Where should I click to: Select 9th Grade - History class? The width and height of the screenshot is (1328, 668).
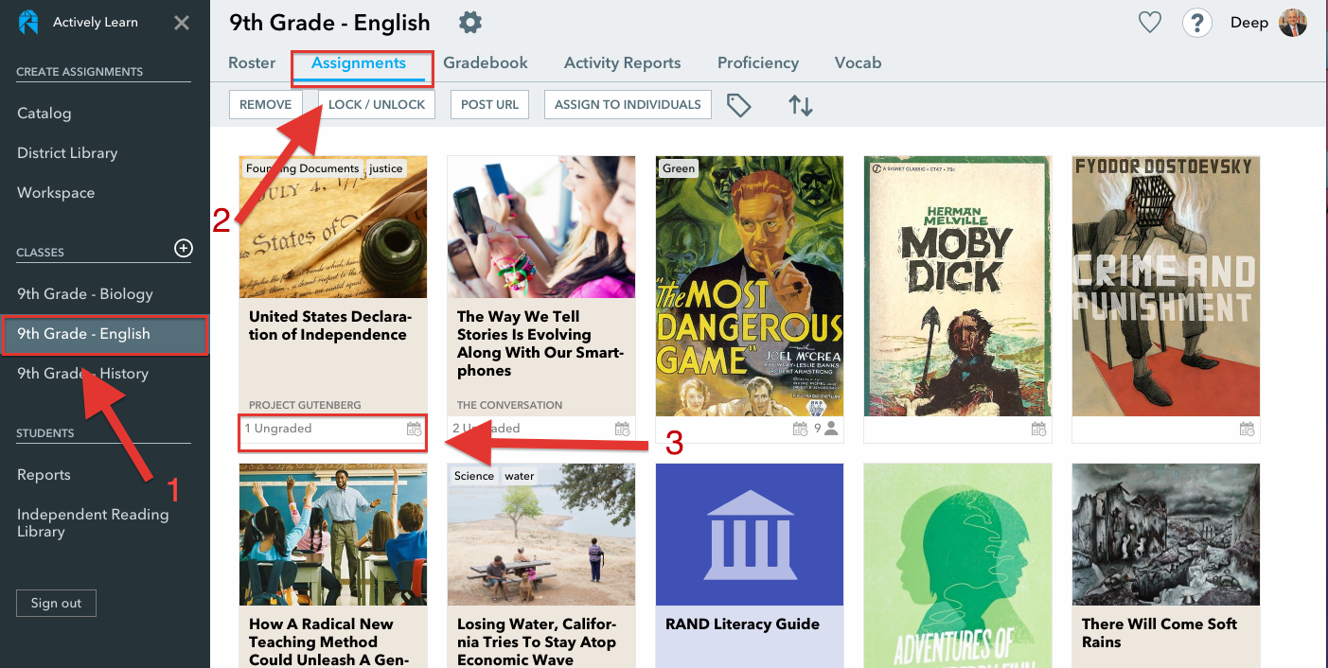pos(83,374)
